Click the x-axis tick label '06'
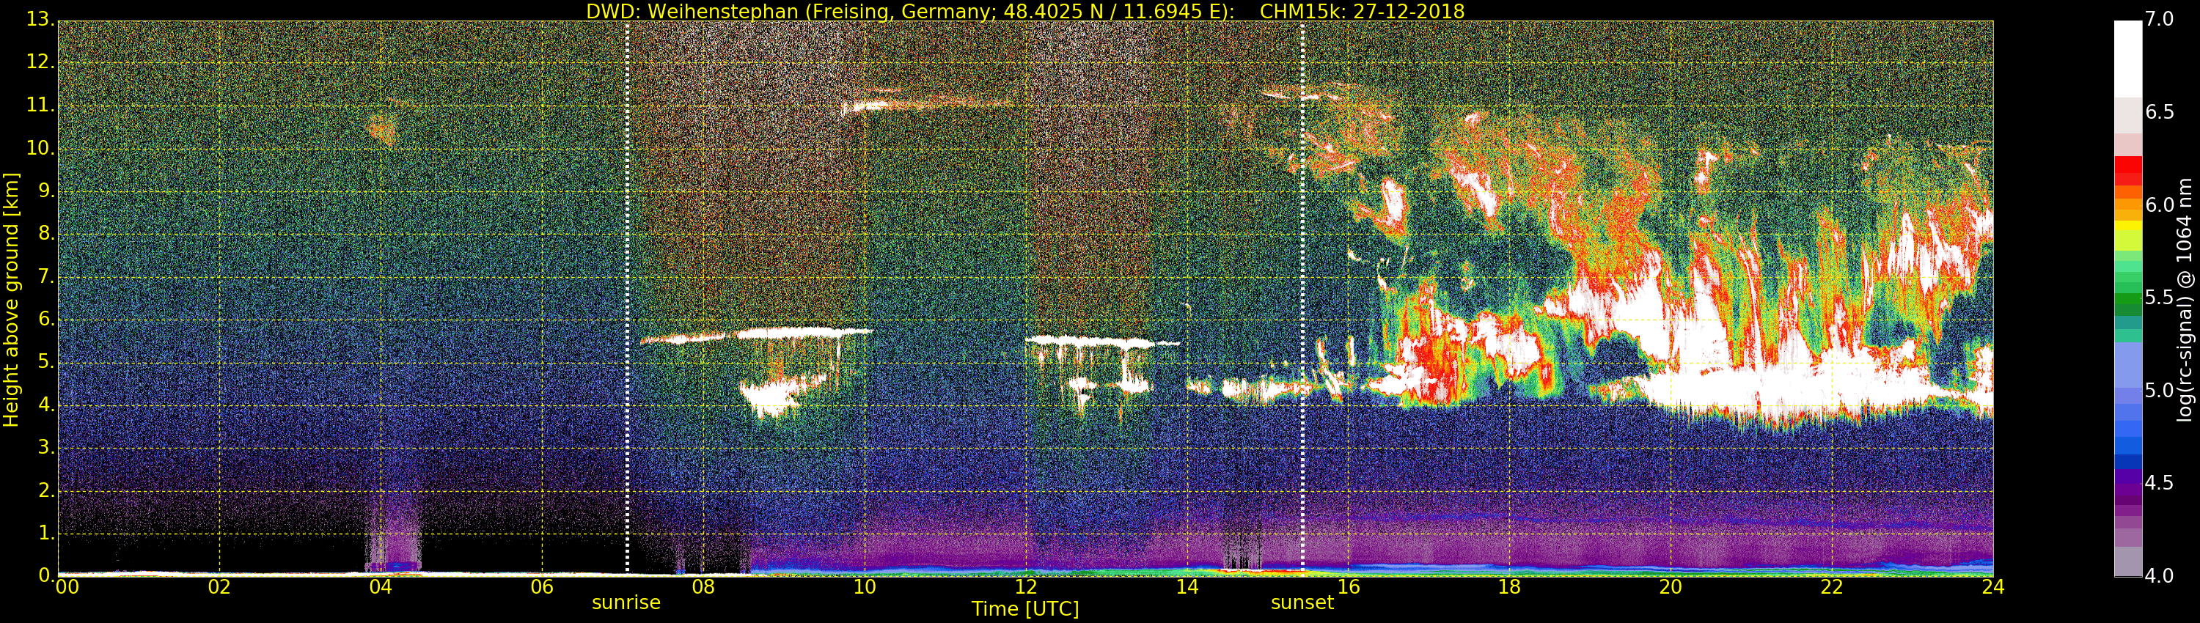Screen dimensions: 2200x623 [541, 587]
